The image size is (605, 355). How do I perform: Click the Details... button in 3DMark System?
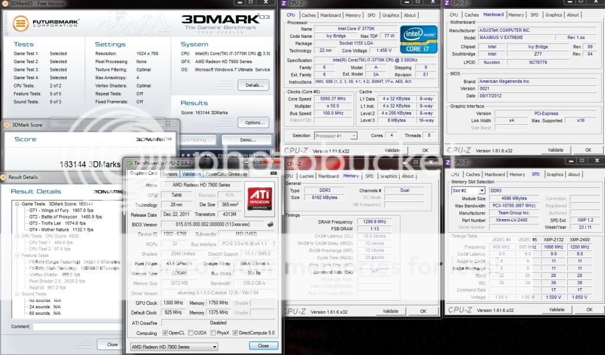click(x=253, y=85)
